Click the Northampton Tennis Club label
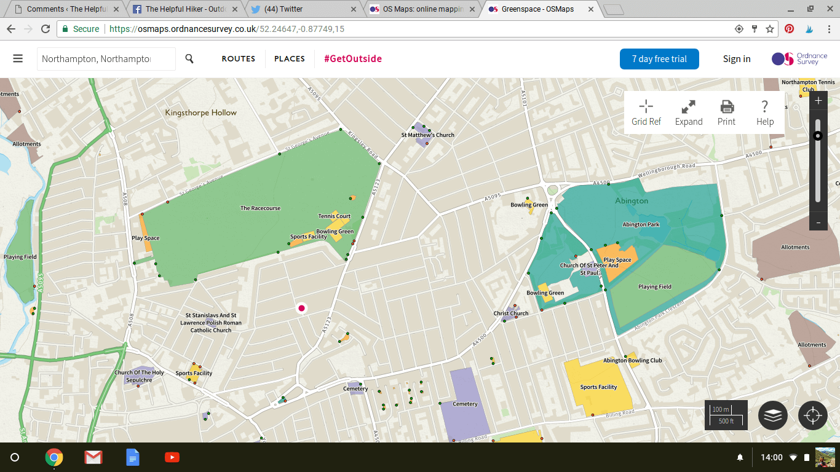The image size is (840, 472). click(x=808, y=85)
